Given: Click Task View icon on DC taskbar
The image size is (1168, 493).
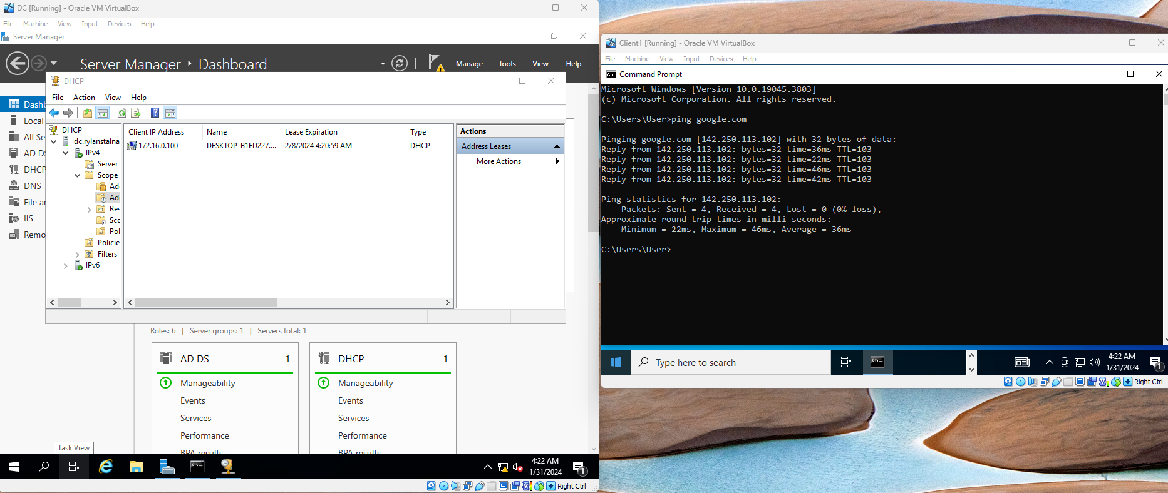Looking at the screenshot, I should [74, 467].
